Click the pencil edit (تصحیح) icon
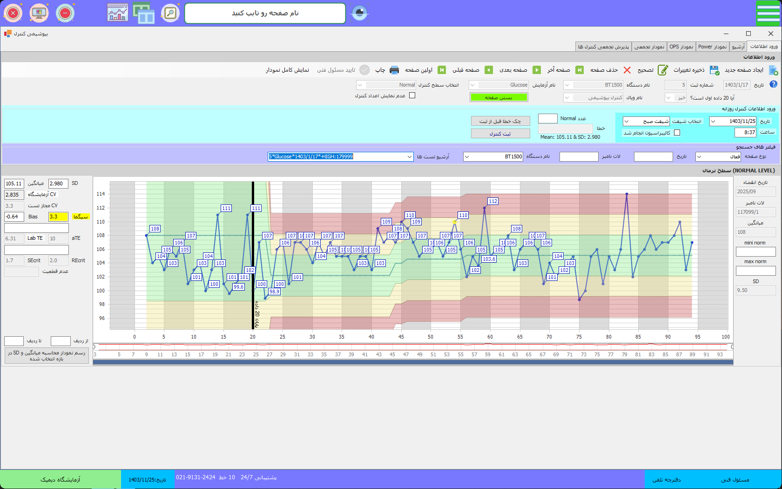Image resolution: width=782 pixels, height=489 pixels. point(663,70)
